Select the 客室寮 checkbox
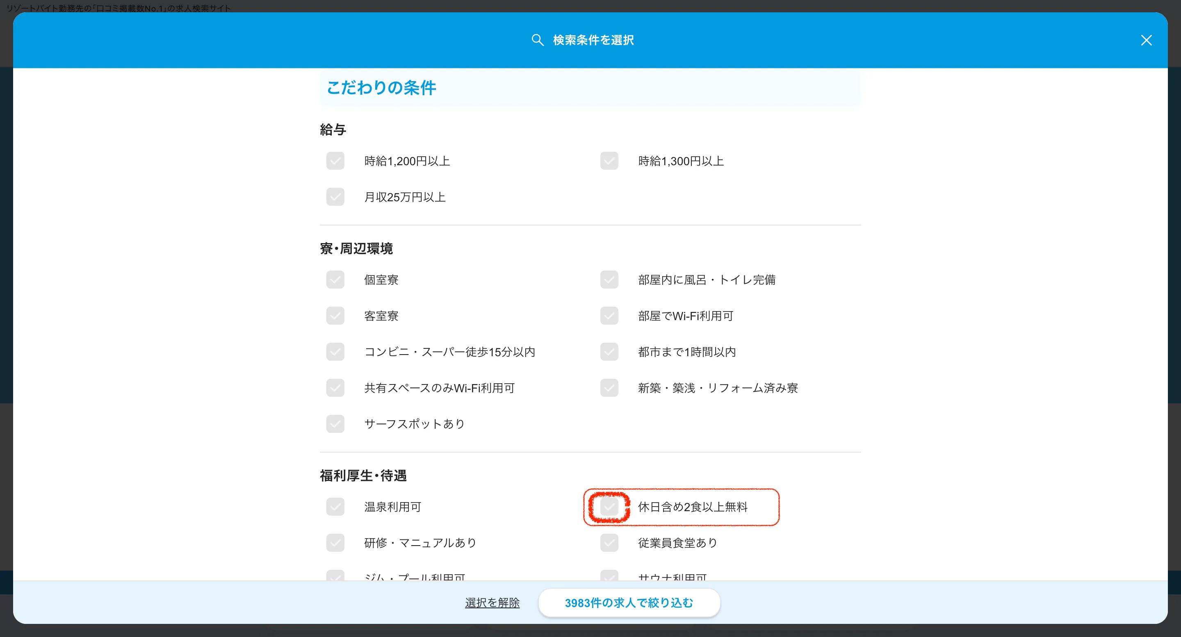The height and width of the screenshot is (637, 1181). pyautogui.click(x=335, y=315)
